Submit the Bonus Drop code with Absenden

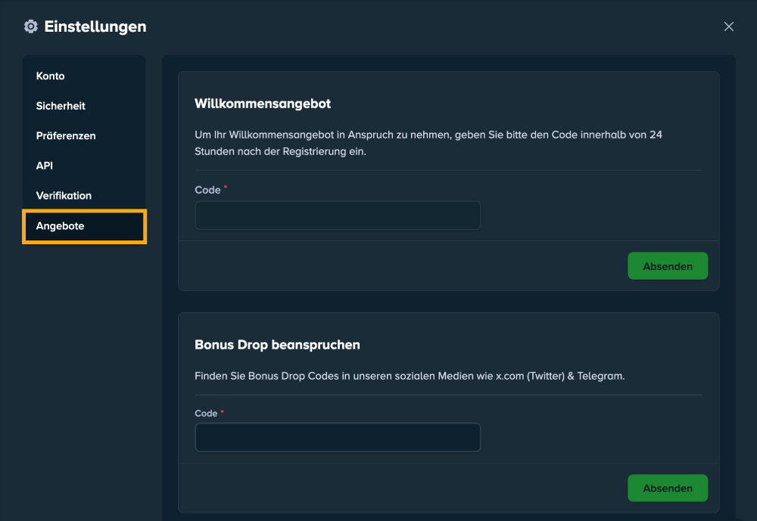667,488
